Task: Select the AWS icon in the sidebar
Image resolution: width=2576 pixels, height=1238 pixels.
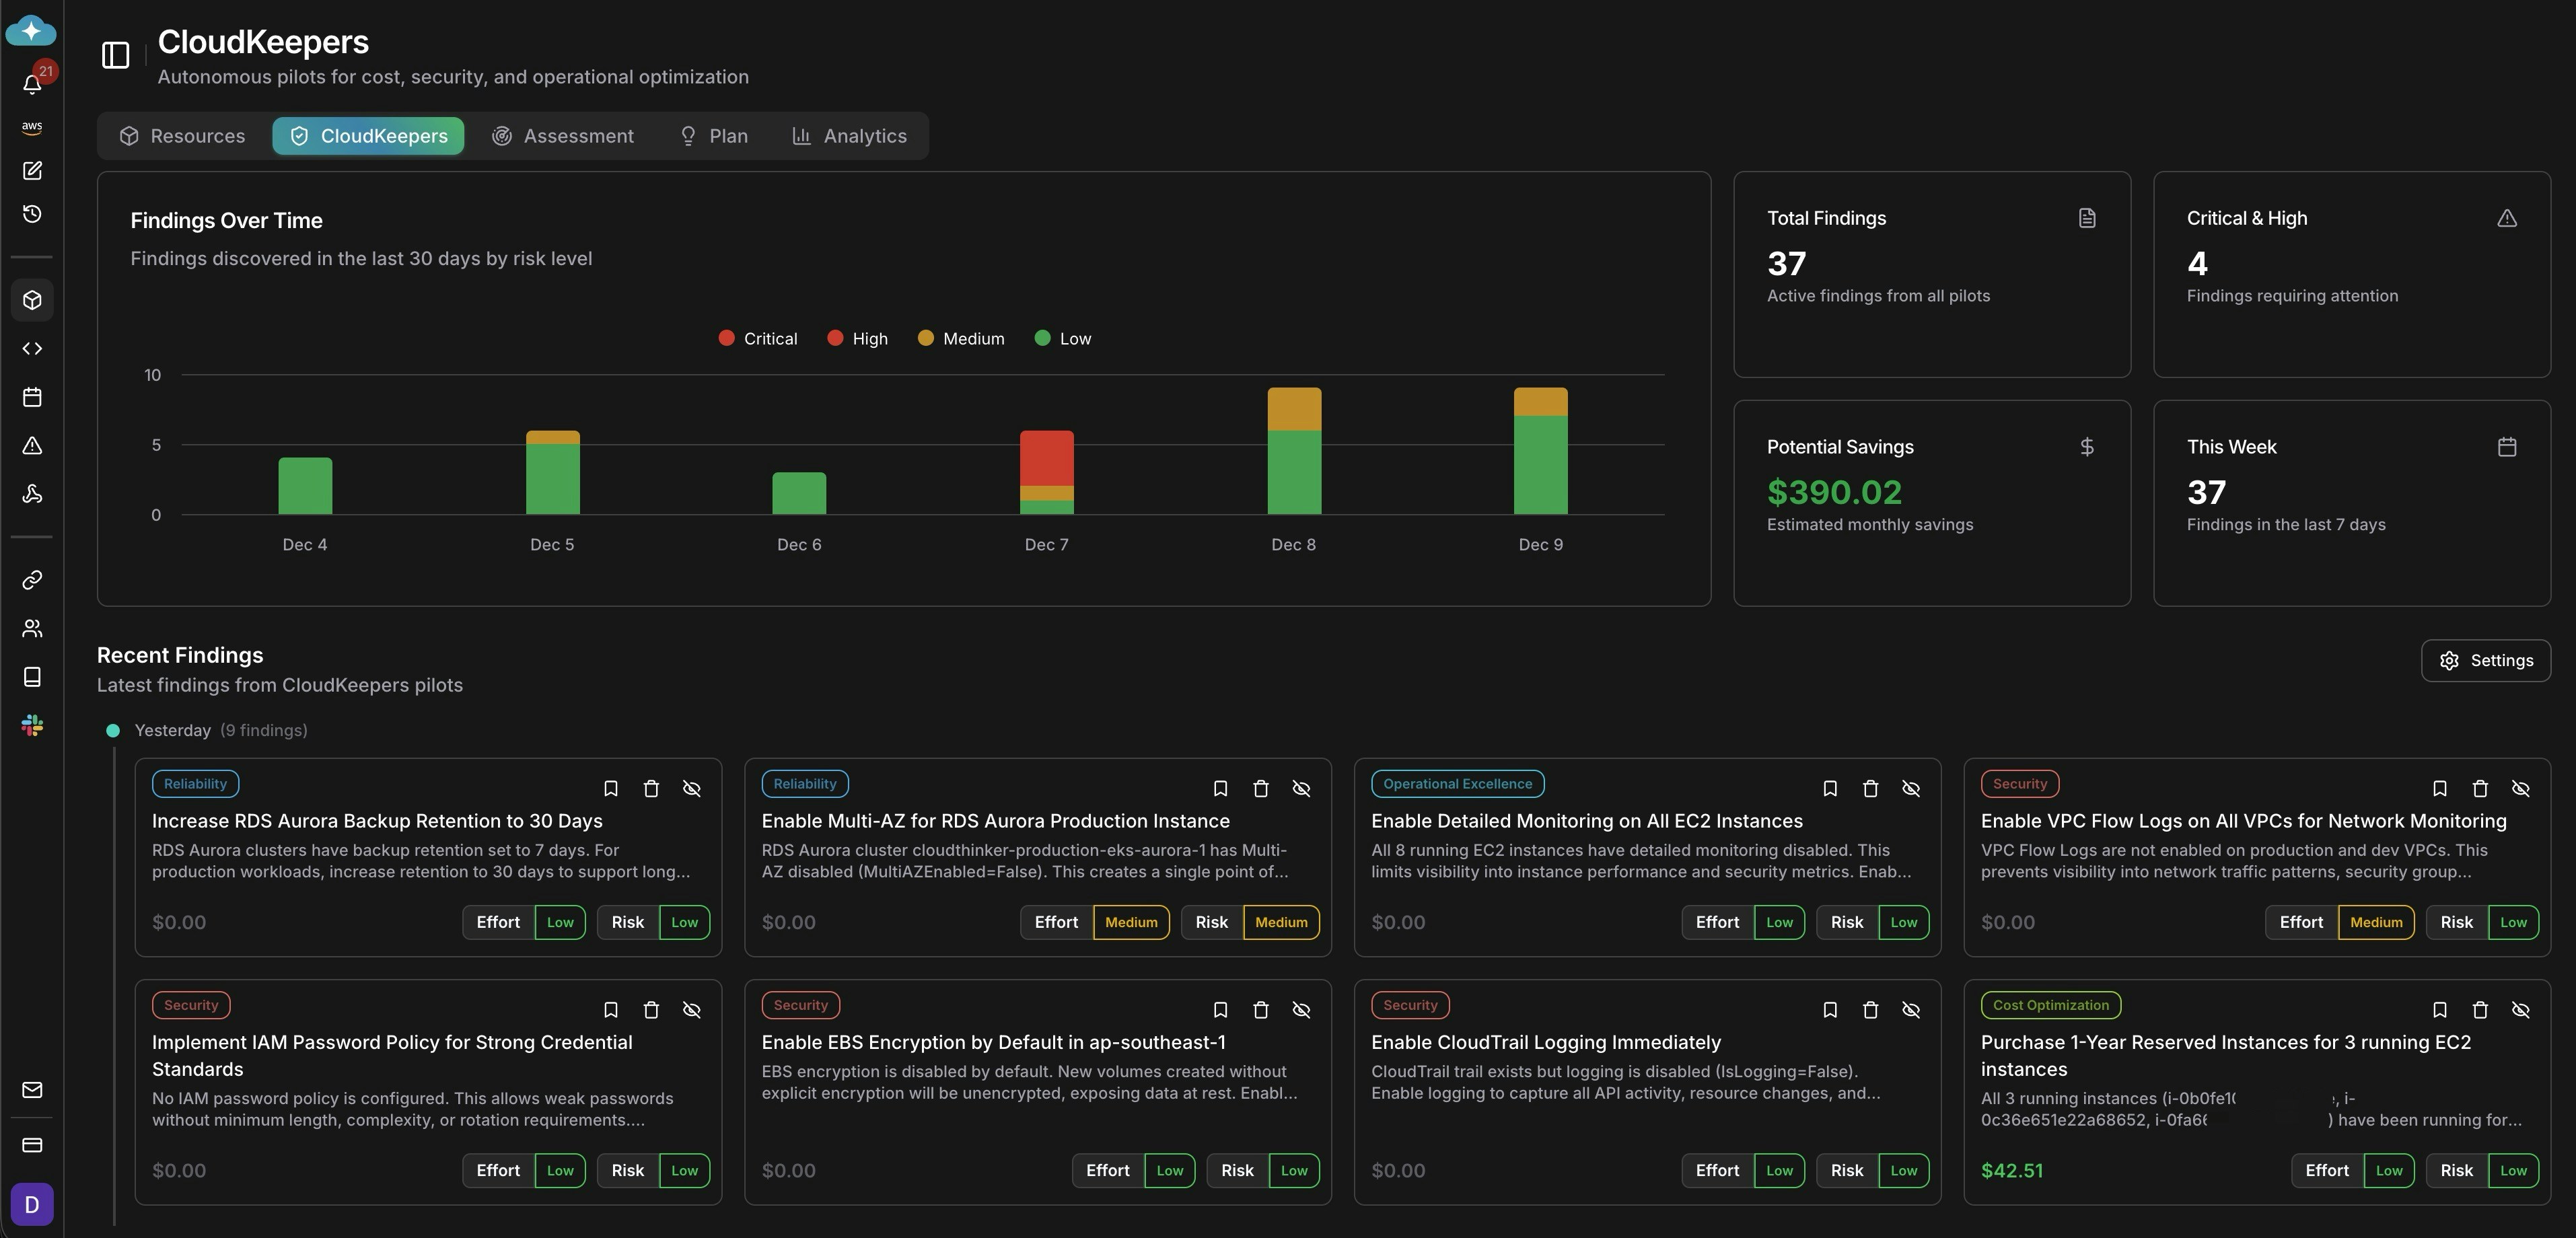Action: (31, 127)
